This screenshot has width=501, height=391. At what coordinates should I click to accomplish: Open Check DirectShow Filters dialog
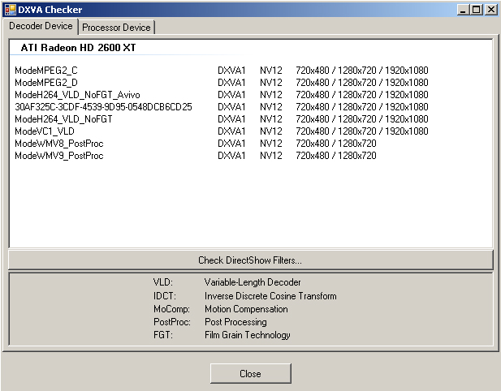coord(250,260)
